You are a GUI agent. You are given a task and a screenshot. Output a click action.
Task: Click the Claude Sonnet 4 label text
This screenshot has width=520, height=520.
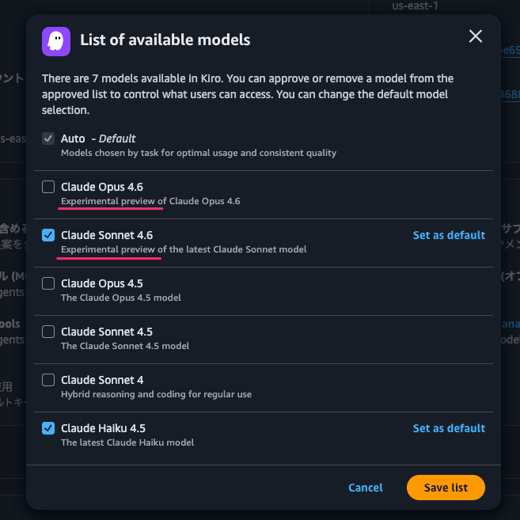click(x=102, y=380)
